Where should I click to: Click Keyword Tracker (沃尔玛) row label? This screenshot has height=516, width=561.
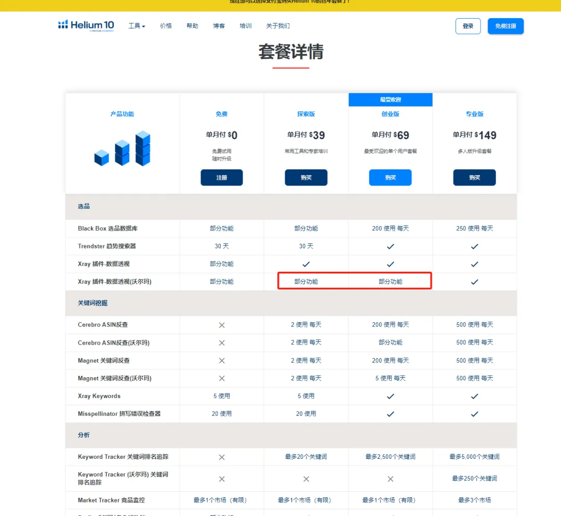pyautogui.click(x=123, y=478)
